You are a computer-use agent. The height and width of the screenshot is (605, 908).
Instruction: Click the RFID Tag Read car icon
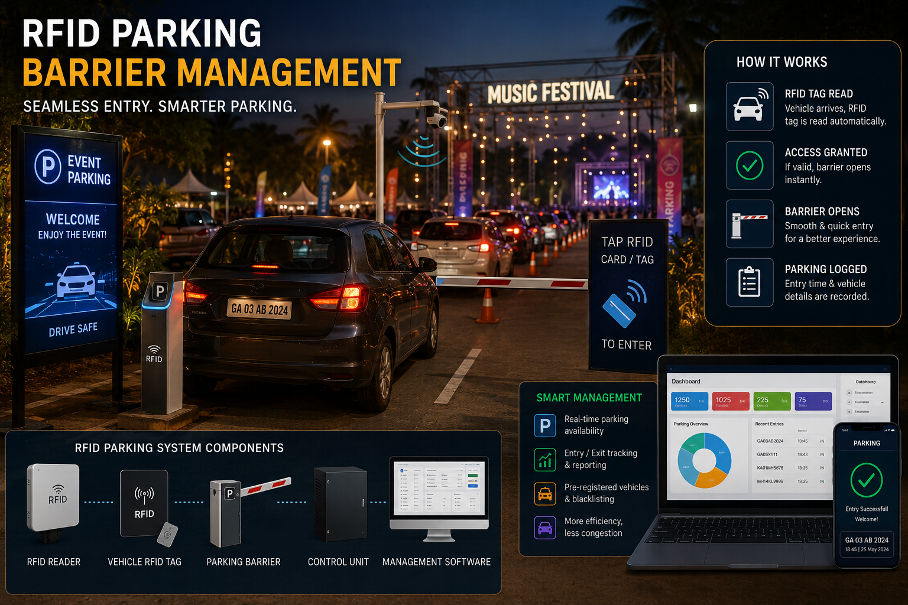(750, 106)
